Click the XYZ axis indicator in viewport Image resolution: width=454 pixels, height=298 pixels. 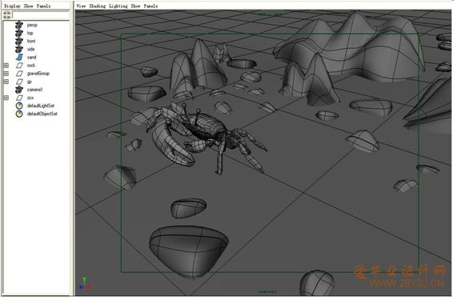point(84,283)
